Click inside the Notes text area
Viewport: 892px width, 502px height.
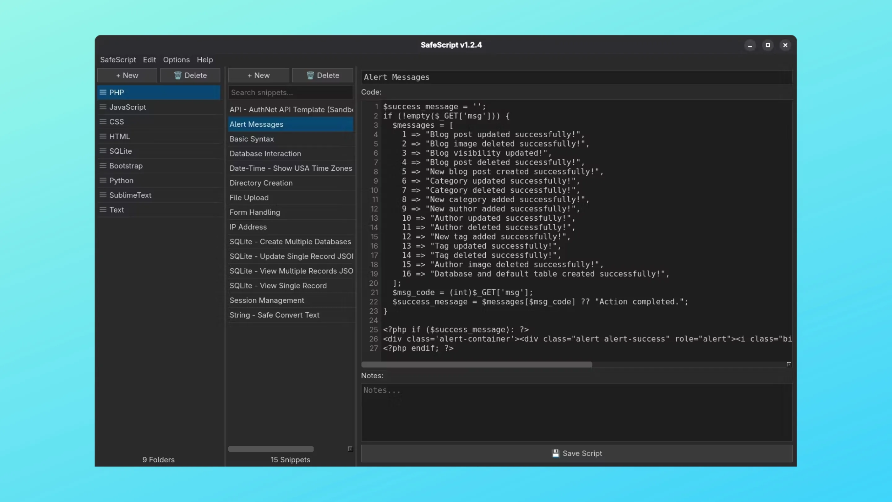(576, 412)
